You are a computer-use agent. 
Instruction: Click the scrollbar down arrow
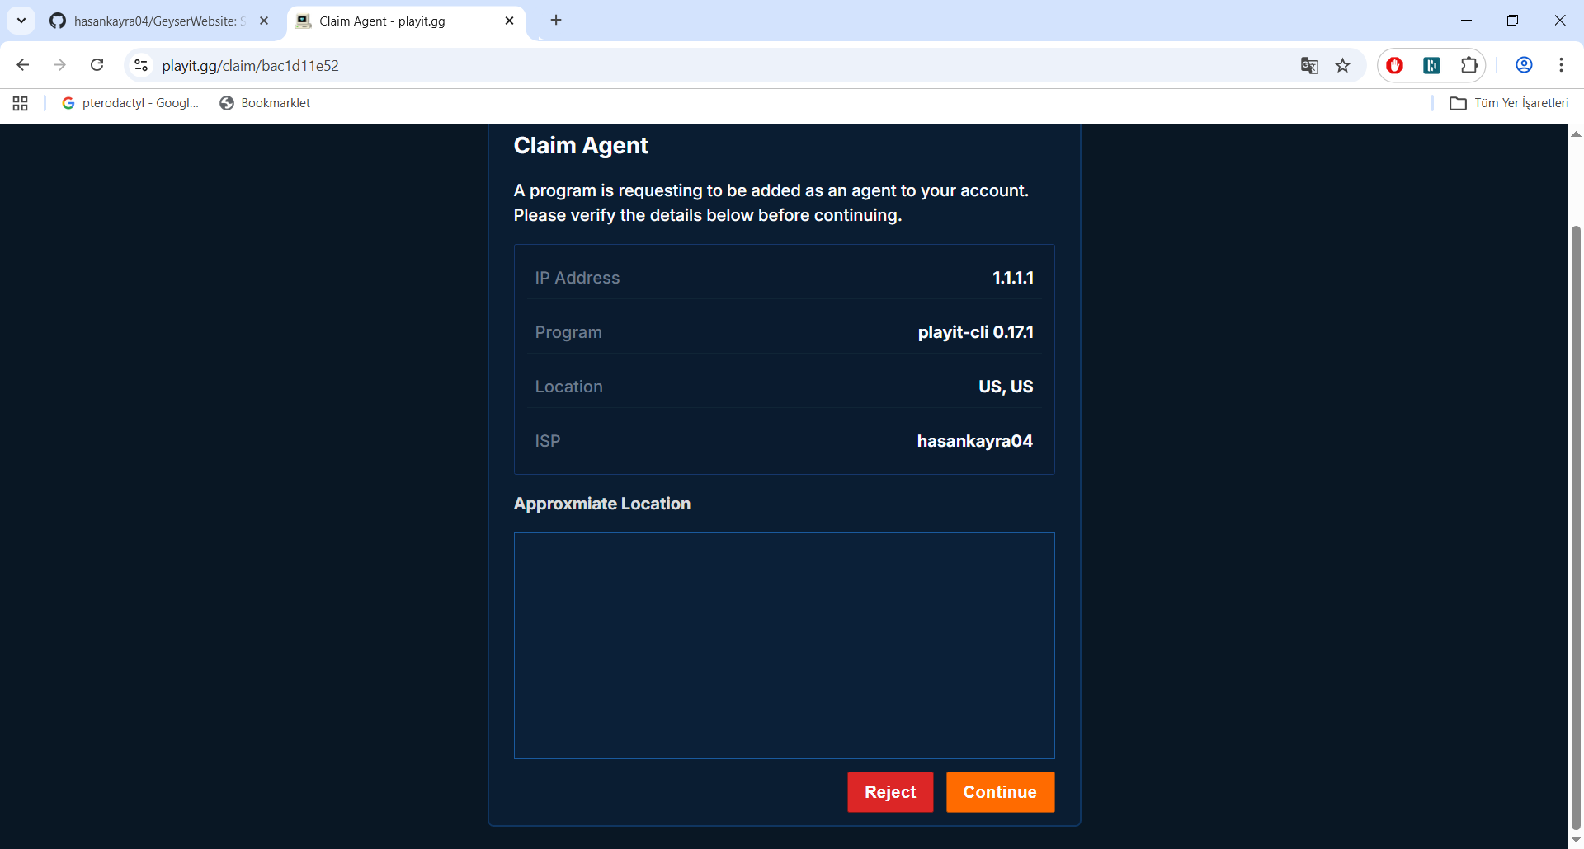(1576, 840)
